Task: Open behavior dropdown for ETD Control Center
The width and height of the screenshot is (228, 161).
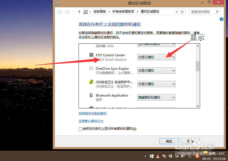Action: (x=156, y=57)
